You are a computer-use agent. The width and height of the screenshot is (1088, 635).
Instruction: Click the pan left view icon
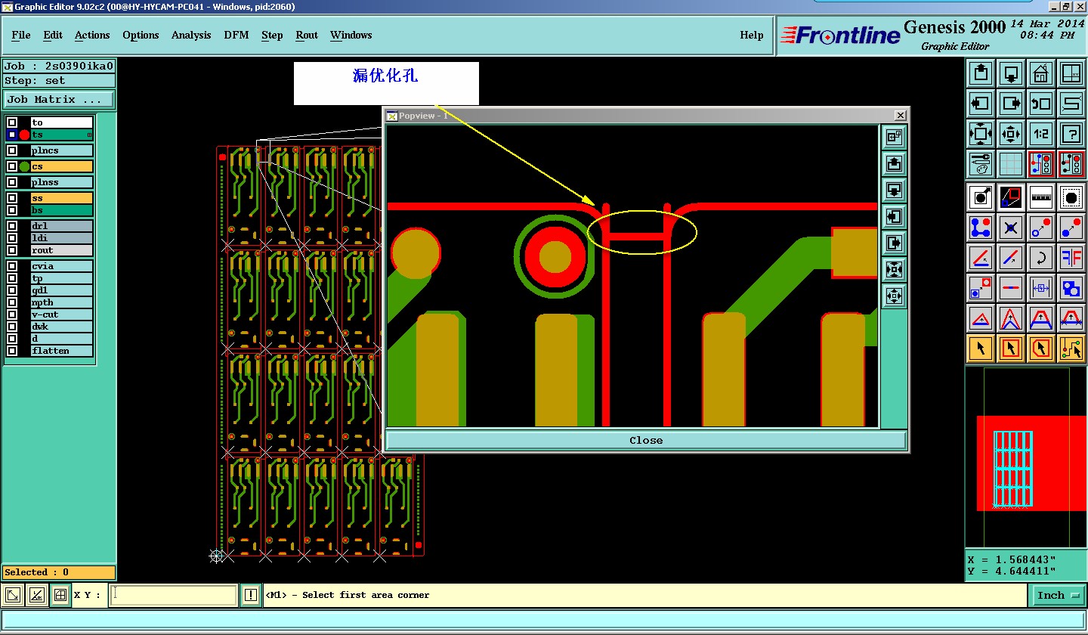[x=981, y=104]
